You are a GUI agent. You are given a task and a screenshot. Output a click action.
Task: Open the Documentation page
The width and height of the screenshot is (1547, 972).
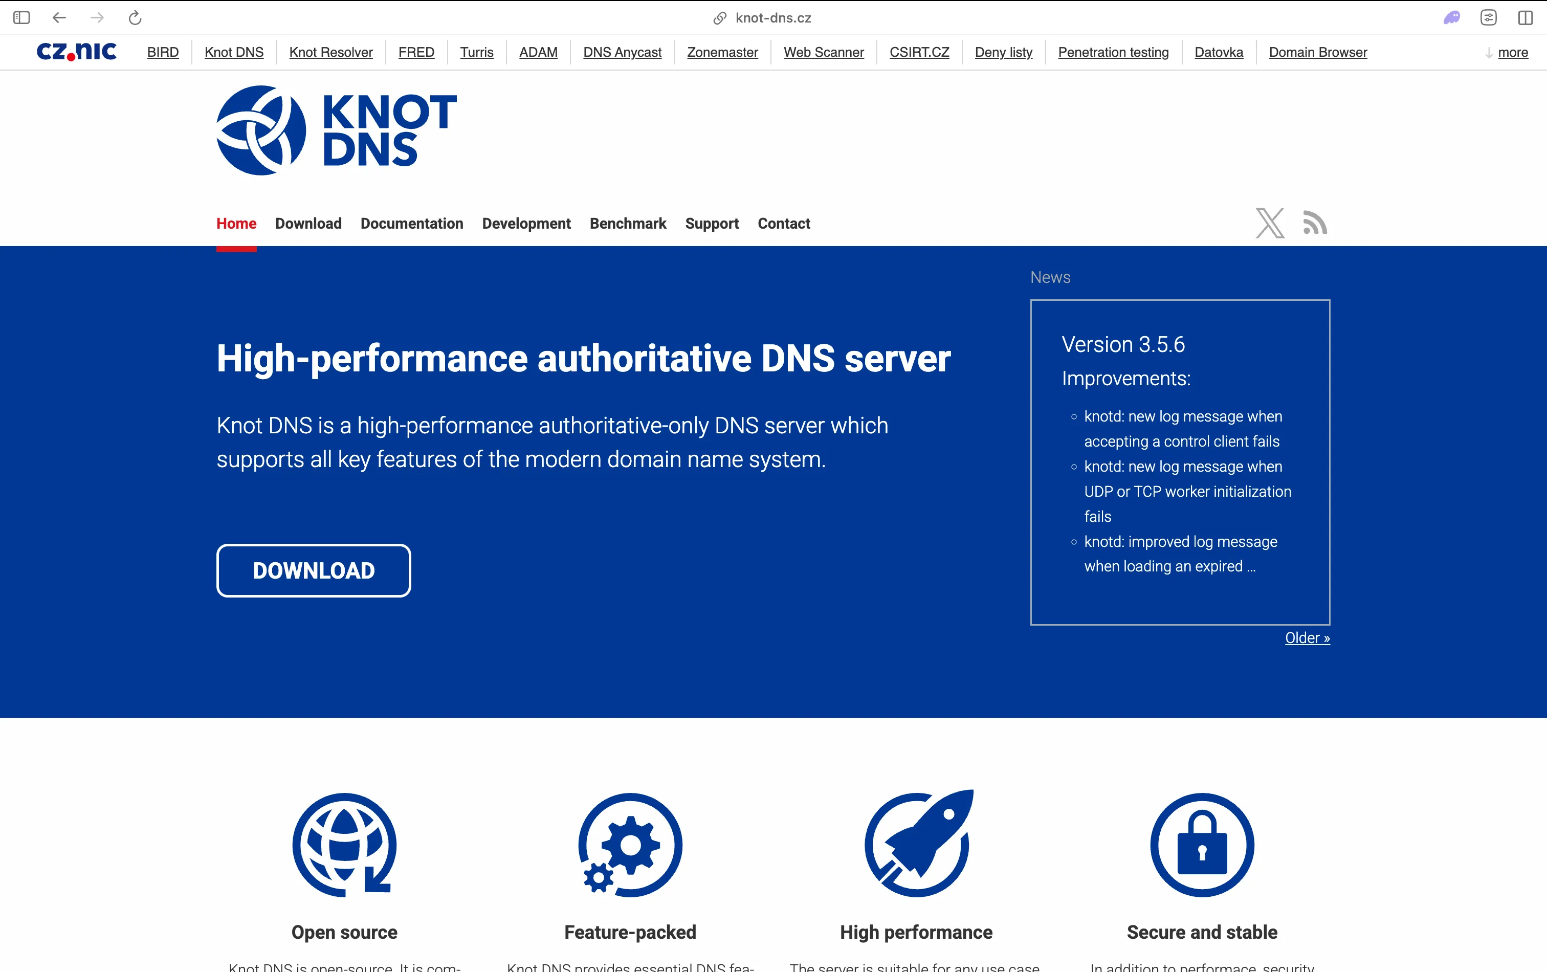(412, 224)
